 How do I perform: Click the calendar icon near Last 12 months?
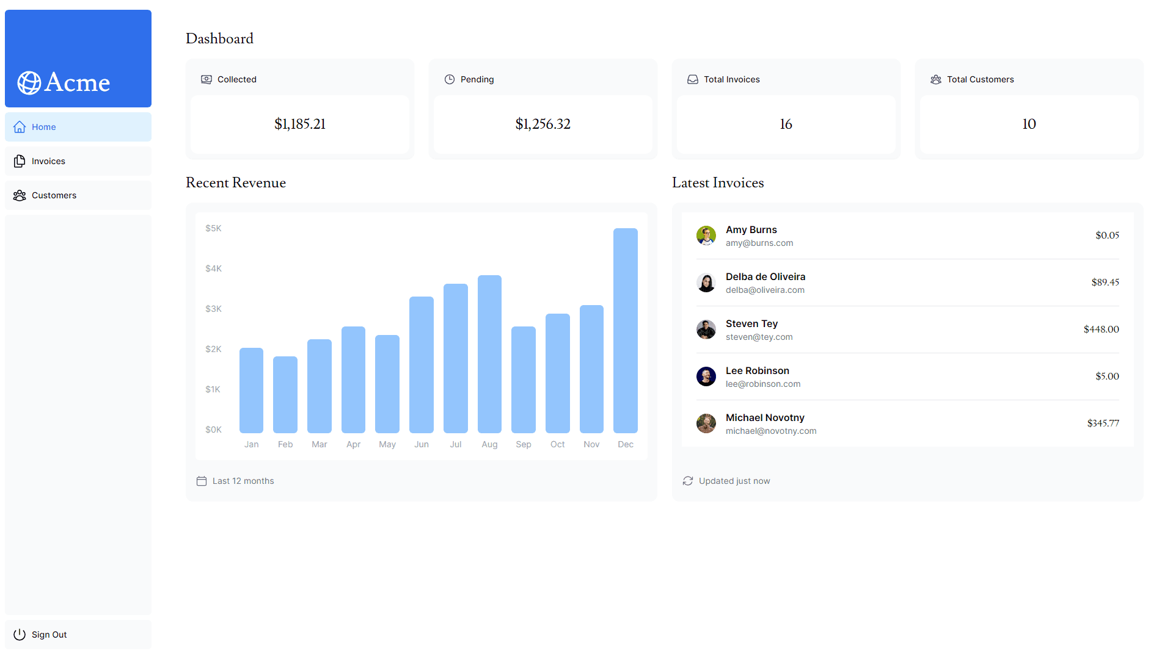point(202,481)
